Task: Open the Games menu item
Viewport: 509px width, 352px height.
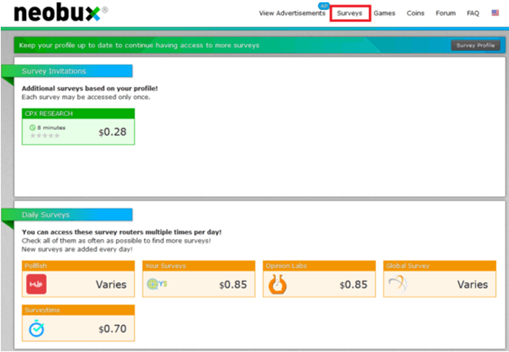Action: click(x=384, y=13)
